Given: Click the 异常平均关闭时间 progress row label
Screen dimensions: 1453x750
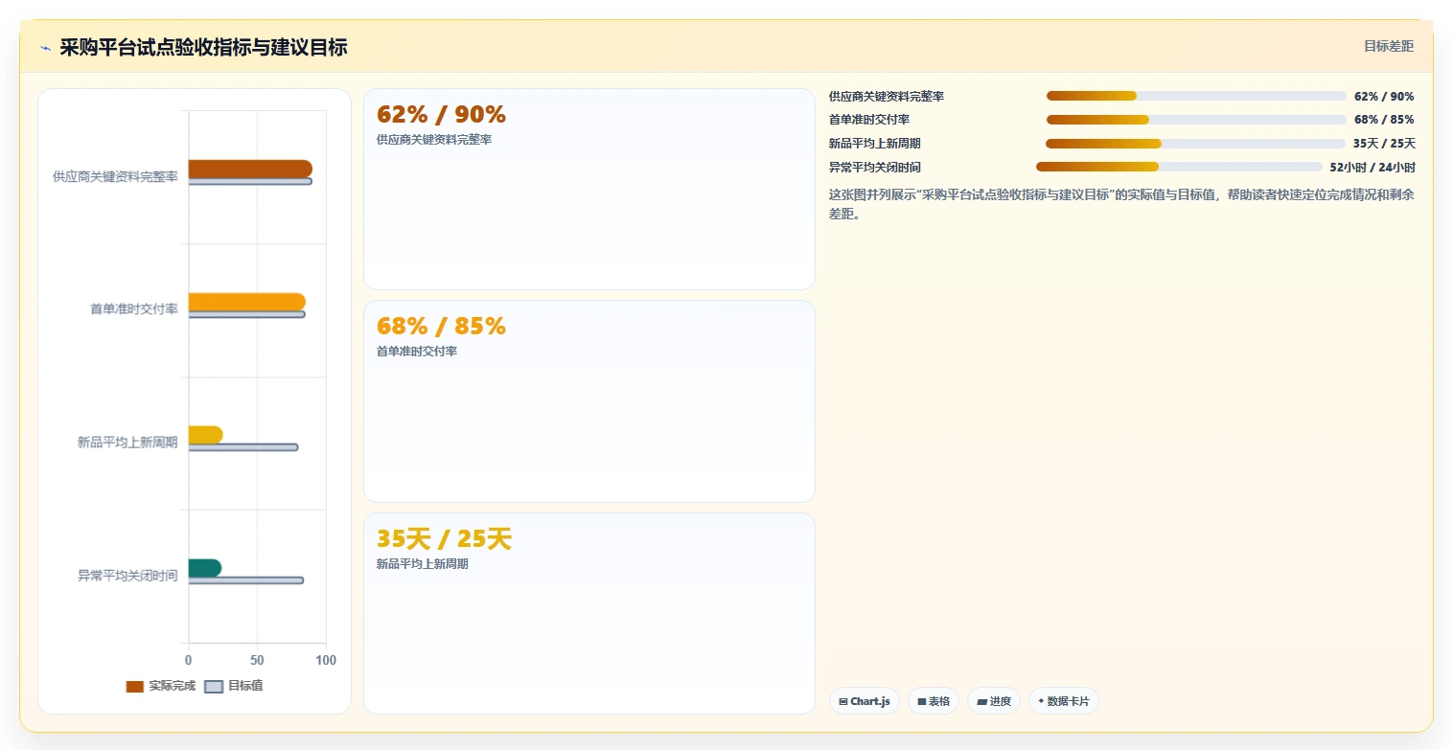Looking at the screenshot, I should pyautogui.click(x=875, y=167).
